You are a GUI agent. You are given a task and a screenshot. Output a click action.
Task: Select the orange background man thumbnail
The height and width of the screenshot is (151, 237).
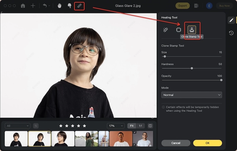coord(121,139)
